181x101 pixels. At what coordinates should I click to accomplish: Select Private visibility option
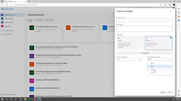[158, 43]
